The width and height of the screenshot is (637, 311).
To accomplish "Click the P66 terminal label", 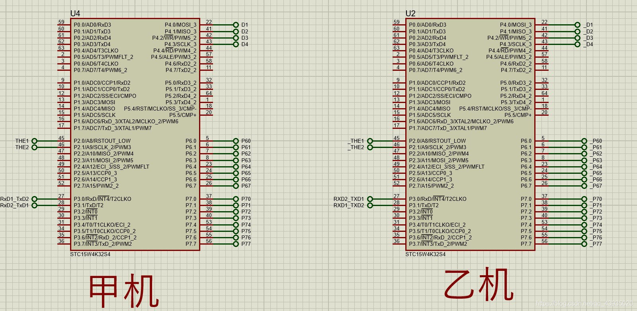I will tap(246, 179).
